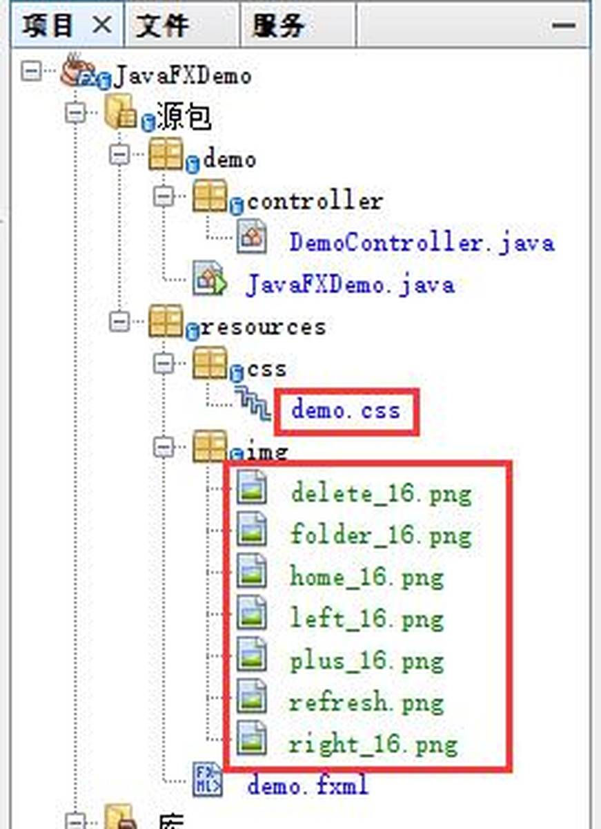
Task: Click the home_16.png image icon
Action: pyautogui.click(x=252, y=571)
